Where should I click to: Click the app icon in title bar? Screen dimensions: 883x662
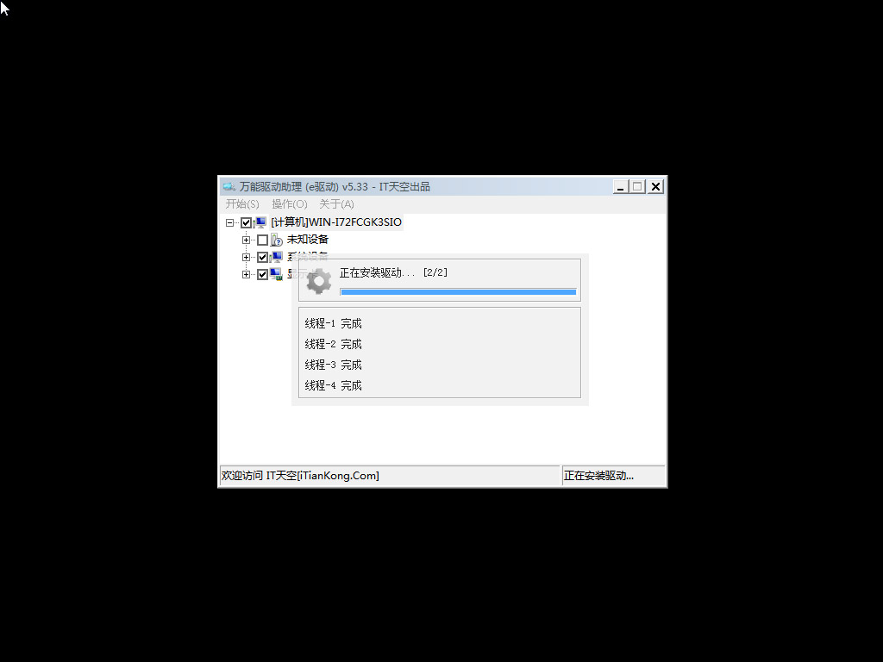coord(229,186)
